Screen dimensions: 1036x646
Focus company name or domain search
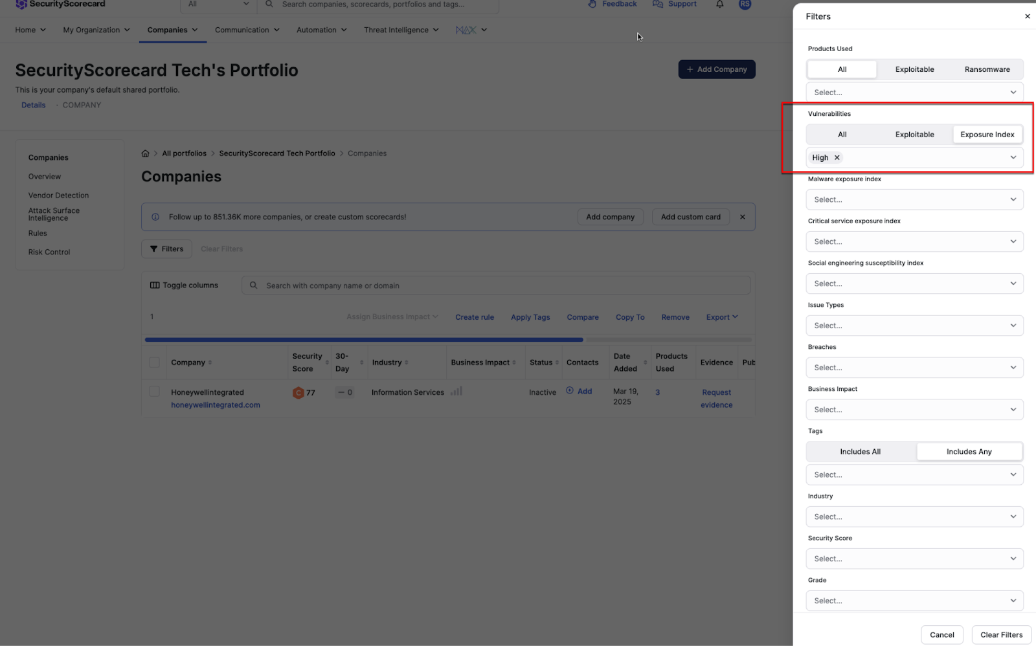(x=496, y=285)
